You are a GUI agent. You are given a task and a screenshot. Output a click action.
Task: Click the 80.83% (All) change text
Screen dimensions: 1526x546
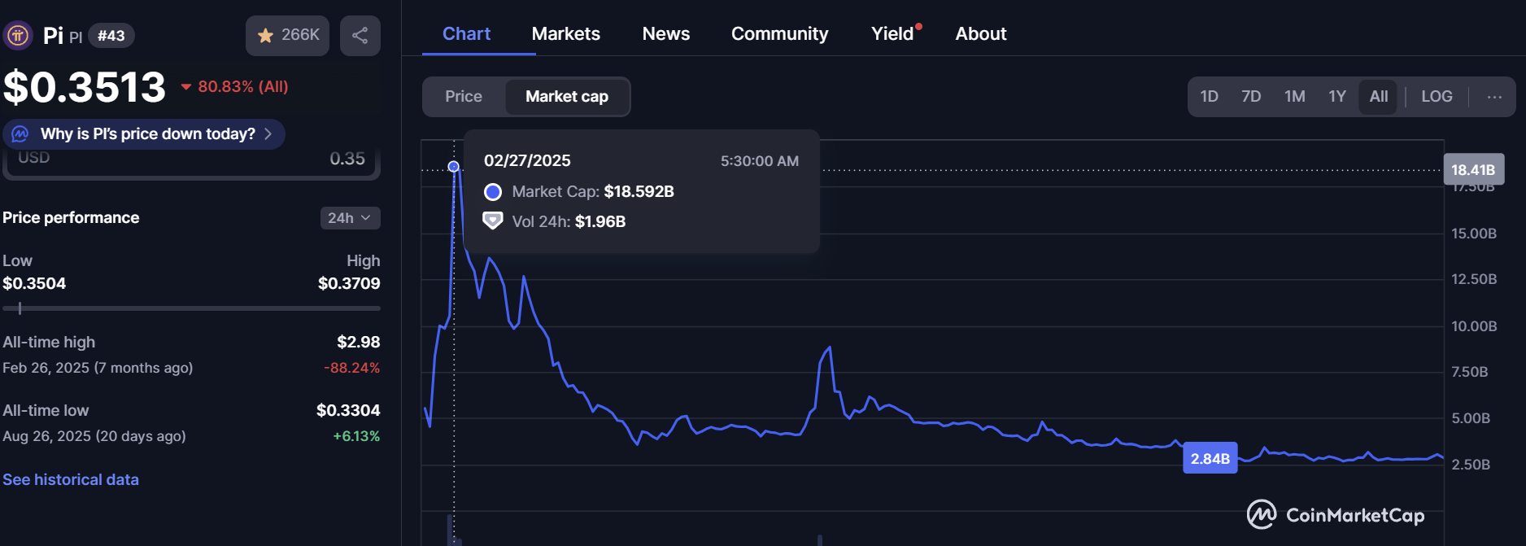point(243,87)
